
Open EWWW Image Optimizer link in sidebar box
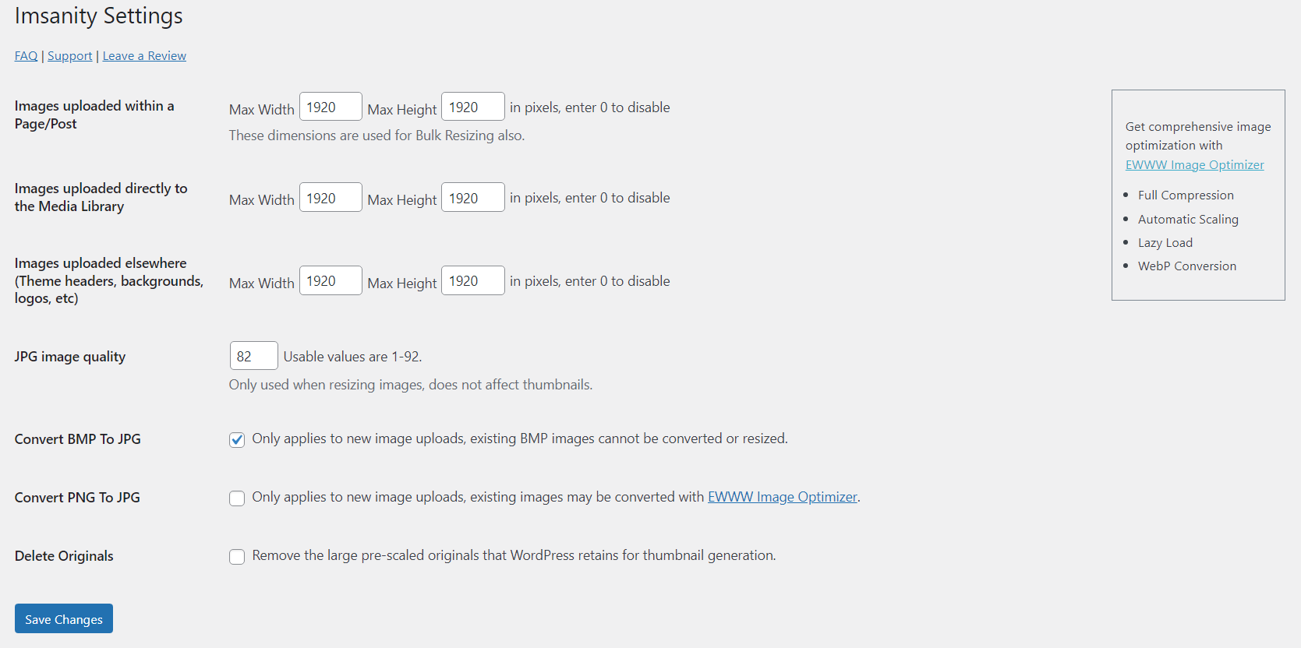pos(1194,165)
